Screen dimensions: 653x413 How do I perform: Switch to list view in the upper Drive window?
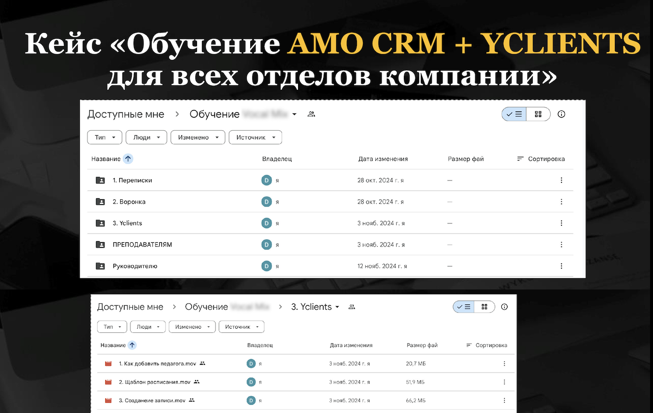click(x=514, y=114)
